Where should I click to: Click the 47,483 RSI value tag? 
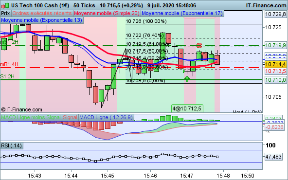[273, 157]
